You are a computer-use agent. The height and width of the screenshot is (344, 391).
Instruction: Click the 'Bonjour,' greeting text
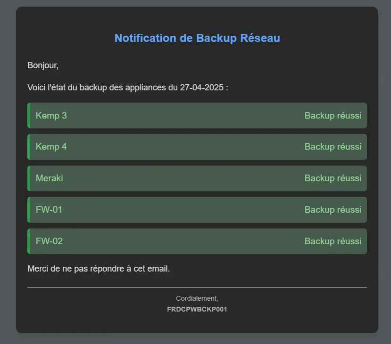click(x=43, y=65)
